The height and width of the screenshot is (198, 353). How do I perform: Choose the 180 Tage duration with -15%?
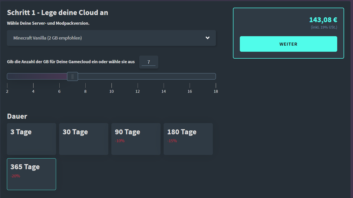[x=188, y=139]
